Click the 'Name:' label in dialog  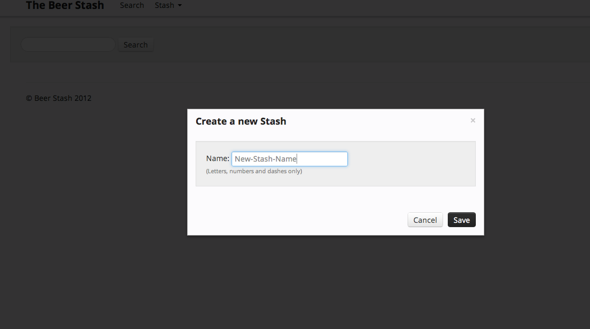(x=217, y=158)
